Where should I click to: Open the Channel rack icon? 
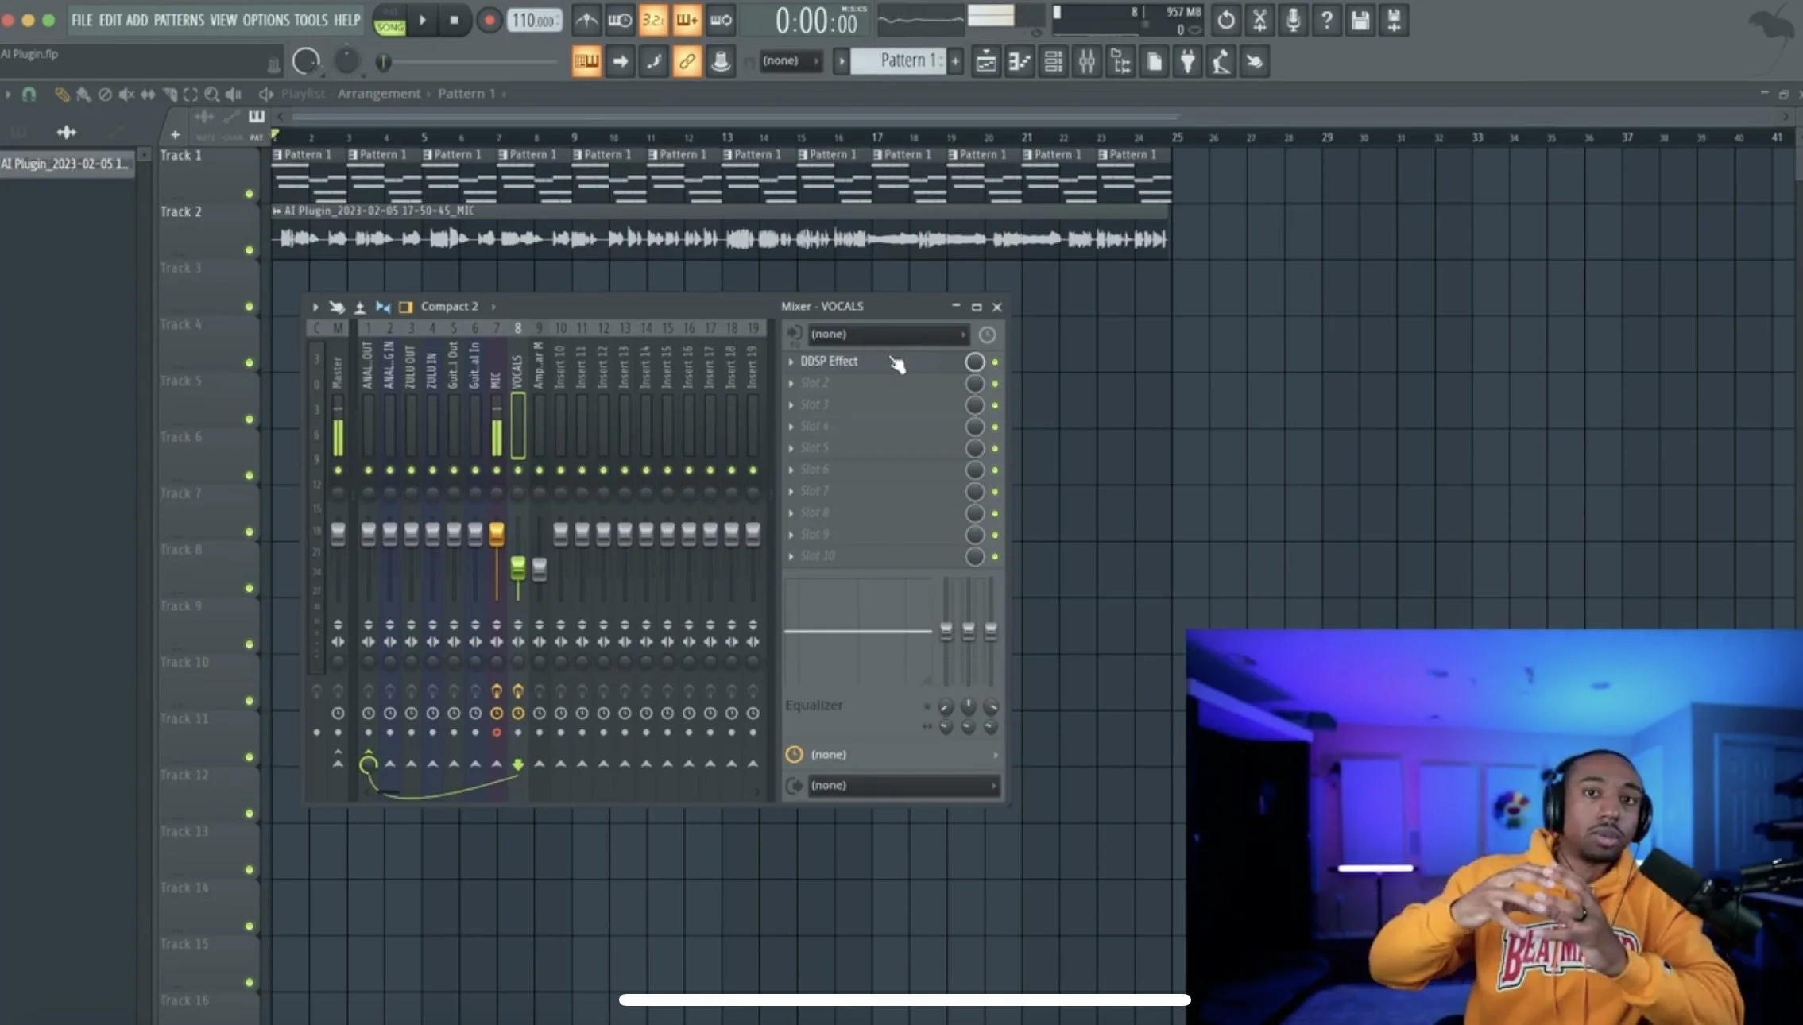[1054, 61]
